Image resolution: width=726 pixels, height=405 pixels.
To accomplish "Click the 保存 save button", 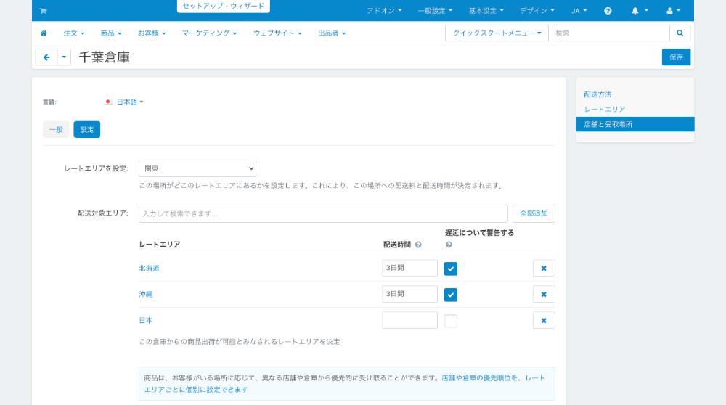I will coord(676,57).
